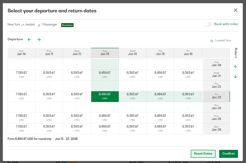This screenshot has width=246, height=163.
Task: Click the New York to Jeddah route text
Action: 21,25
